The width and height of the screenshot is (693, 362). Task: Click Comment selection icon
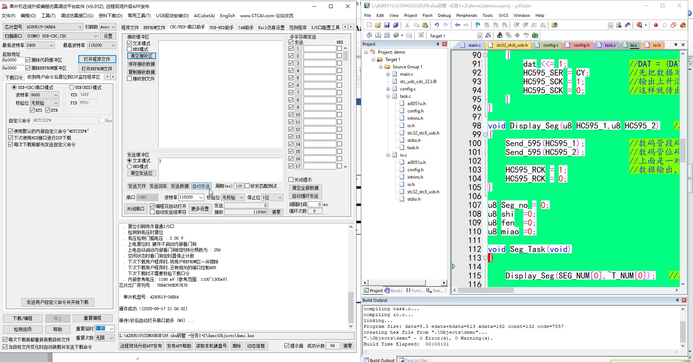coord(534,25)
